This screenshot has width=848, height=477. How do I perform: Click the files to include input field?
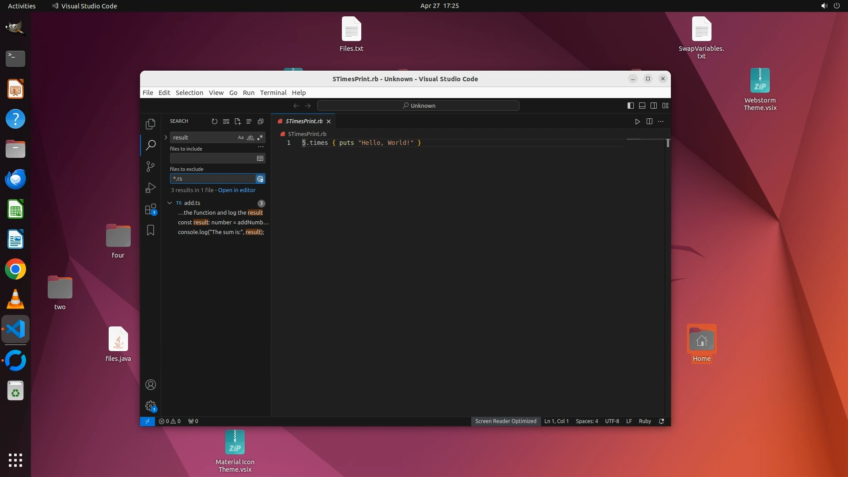tap(212, 159)
